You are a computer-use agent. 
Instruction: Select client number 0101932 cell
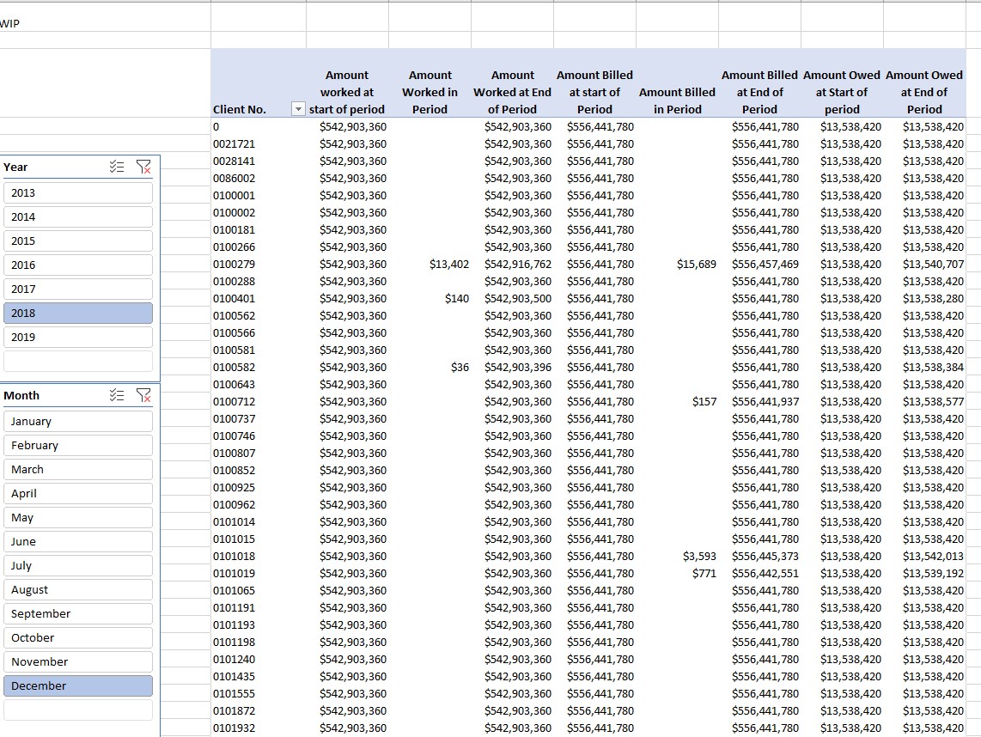tap(259, 728)
